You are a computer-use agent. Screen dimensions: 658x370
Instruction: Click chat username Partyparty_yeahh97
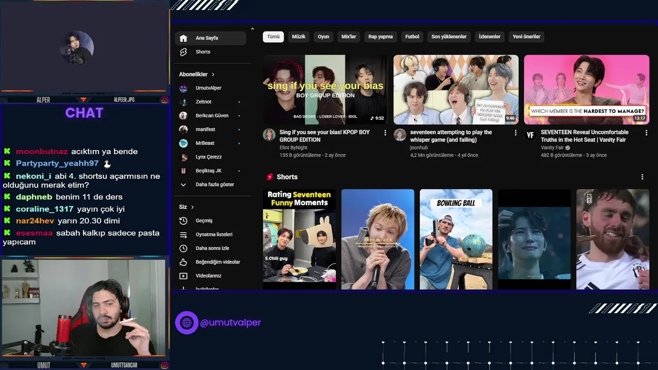[57, 163]
